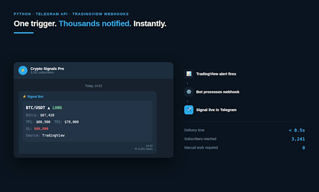
Task: Click the < 0.5s delivery value
Action: pos(297,131)
